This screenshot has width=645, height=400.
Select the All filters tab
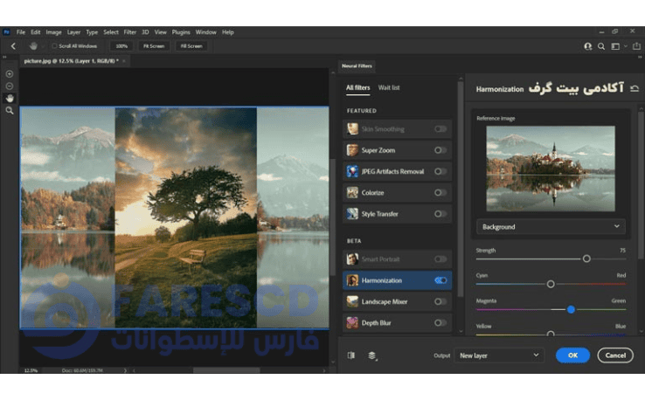point(357,87)
